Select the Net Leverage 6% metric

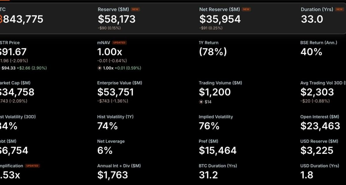click(x=105, y=150)
